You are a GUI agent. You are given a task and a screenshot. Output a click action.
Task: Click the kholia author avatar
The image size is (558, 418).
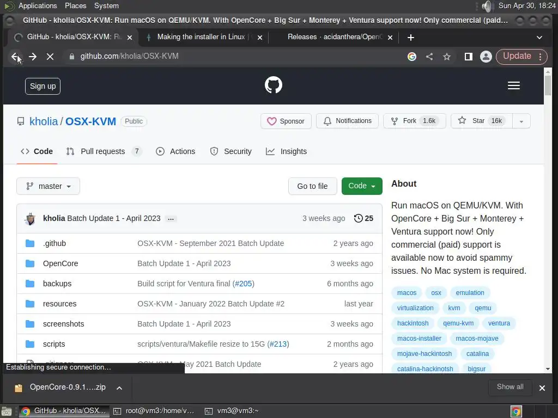coord(31,219)
